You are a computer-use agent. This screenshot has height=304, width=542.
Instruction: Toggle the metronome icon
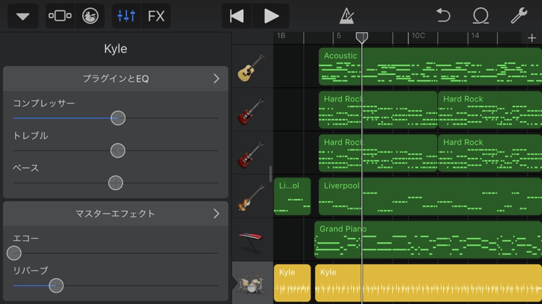[346, 16]
